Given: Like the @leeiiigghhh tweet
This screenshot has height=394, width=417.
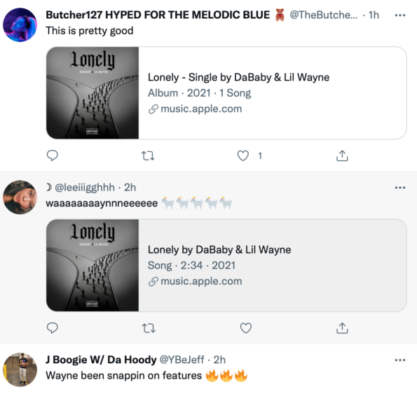Looking at the screenshot, I should [246, 328].
